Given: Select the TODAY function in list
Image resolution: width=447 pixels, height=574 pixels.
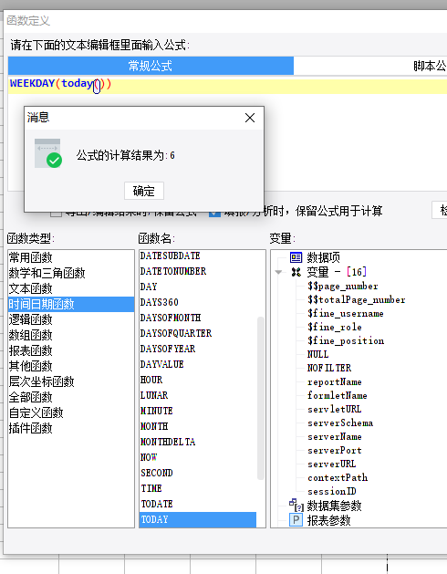Looking at the screenshot, I should pos(198,519).
